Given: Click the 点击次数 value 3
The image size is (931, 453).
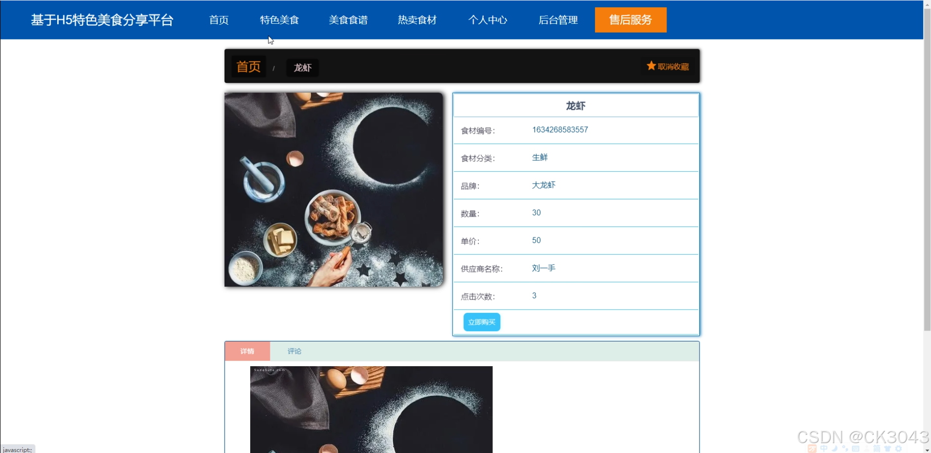Looking at the screenshot, I should [534, 296].
